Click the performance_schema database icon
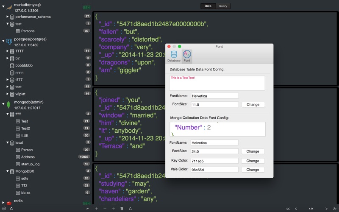Screen dimensions: 339x212 click(x=12, y=17)
